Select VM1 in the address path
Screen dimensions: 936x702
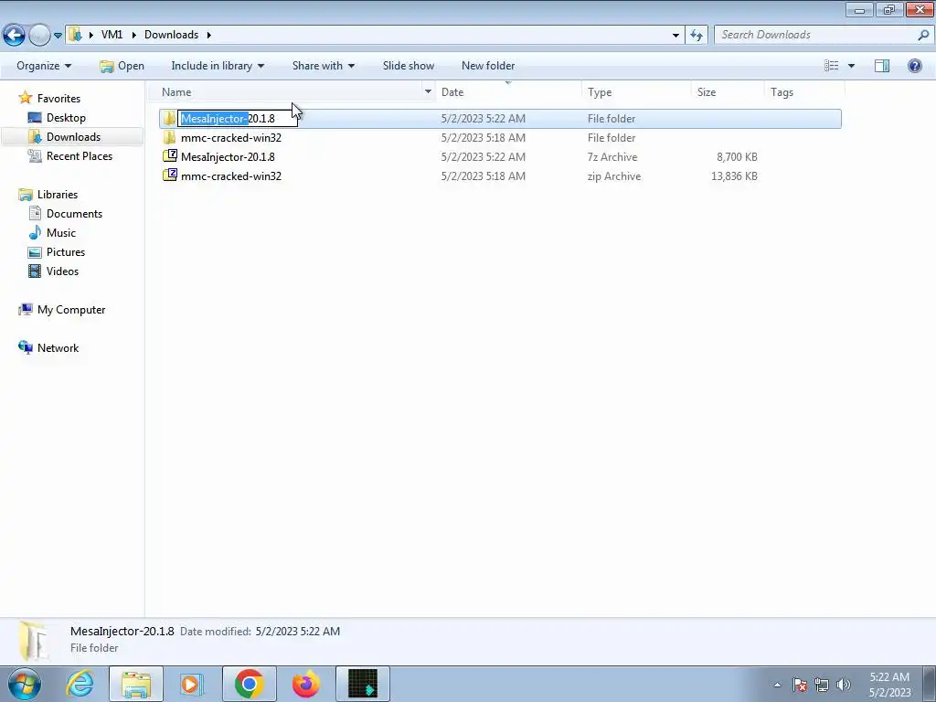[x=112, y=35]
